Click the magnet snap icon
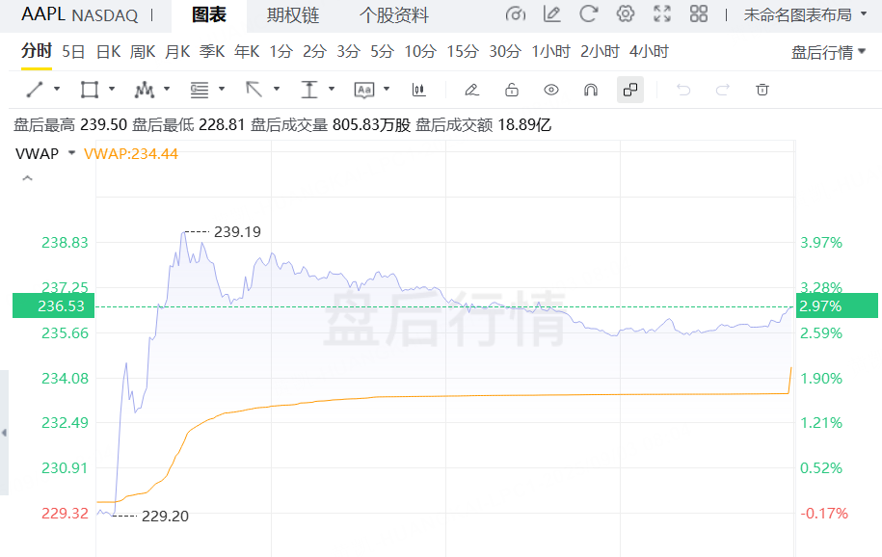The width and height of the screenshot is (882, 557). 591,90
